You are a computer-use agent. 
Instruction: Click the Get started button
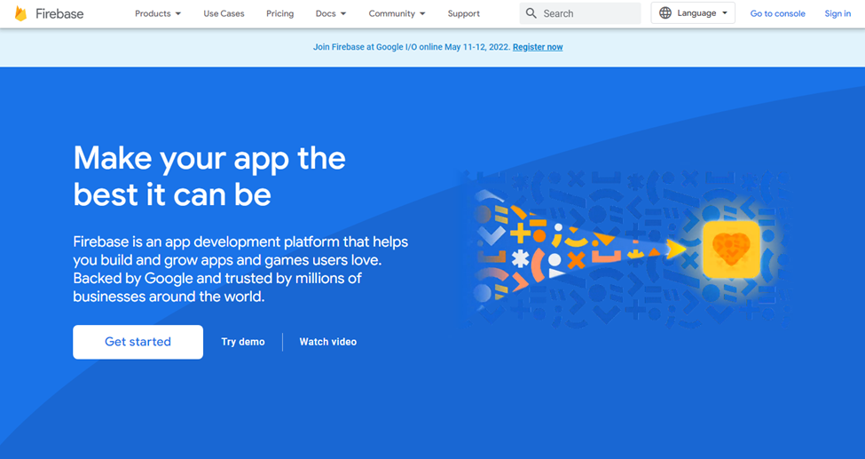point(138,342)
